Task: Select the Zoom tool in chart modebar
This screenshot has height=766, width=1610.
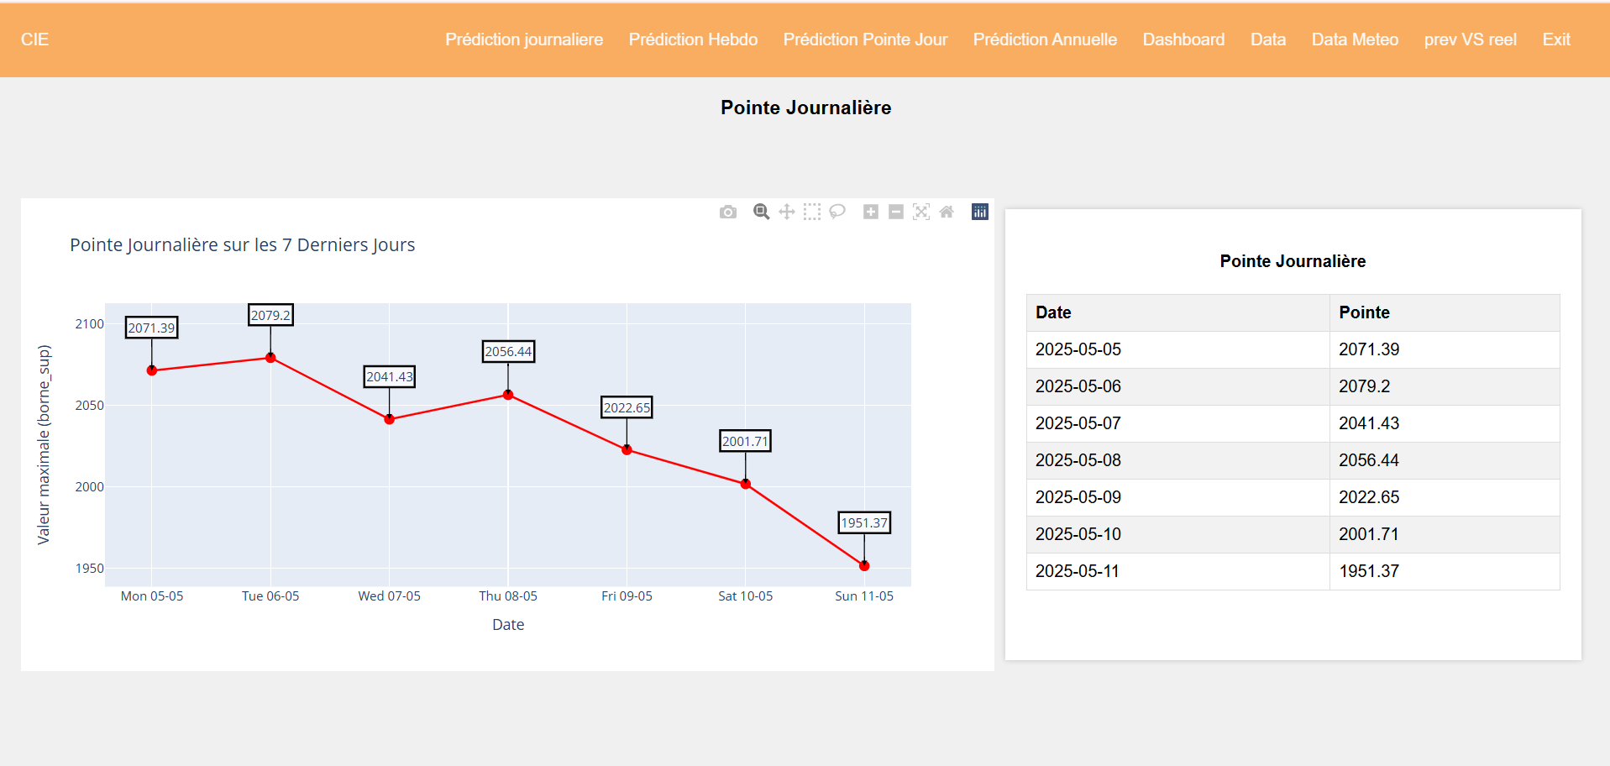Action: coord(761,212)
